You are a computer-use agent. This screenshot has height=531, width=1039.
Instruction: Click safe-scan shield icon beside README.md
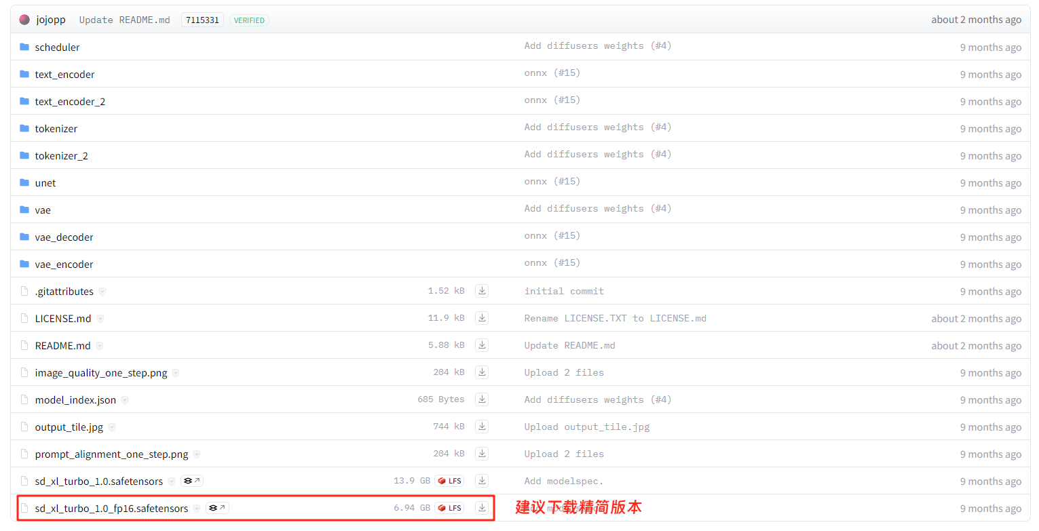(99, 345)
